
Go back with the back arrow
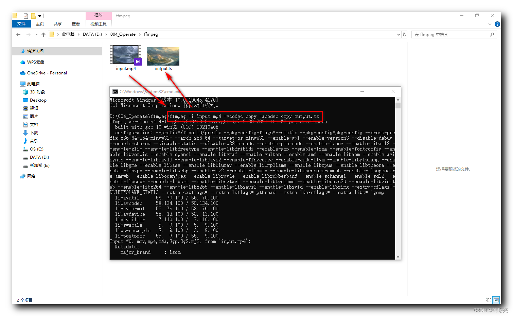click(18, 34)
